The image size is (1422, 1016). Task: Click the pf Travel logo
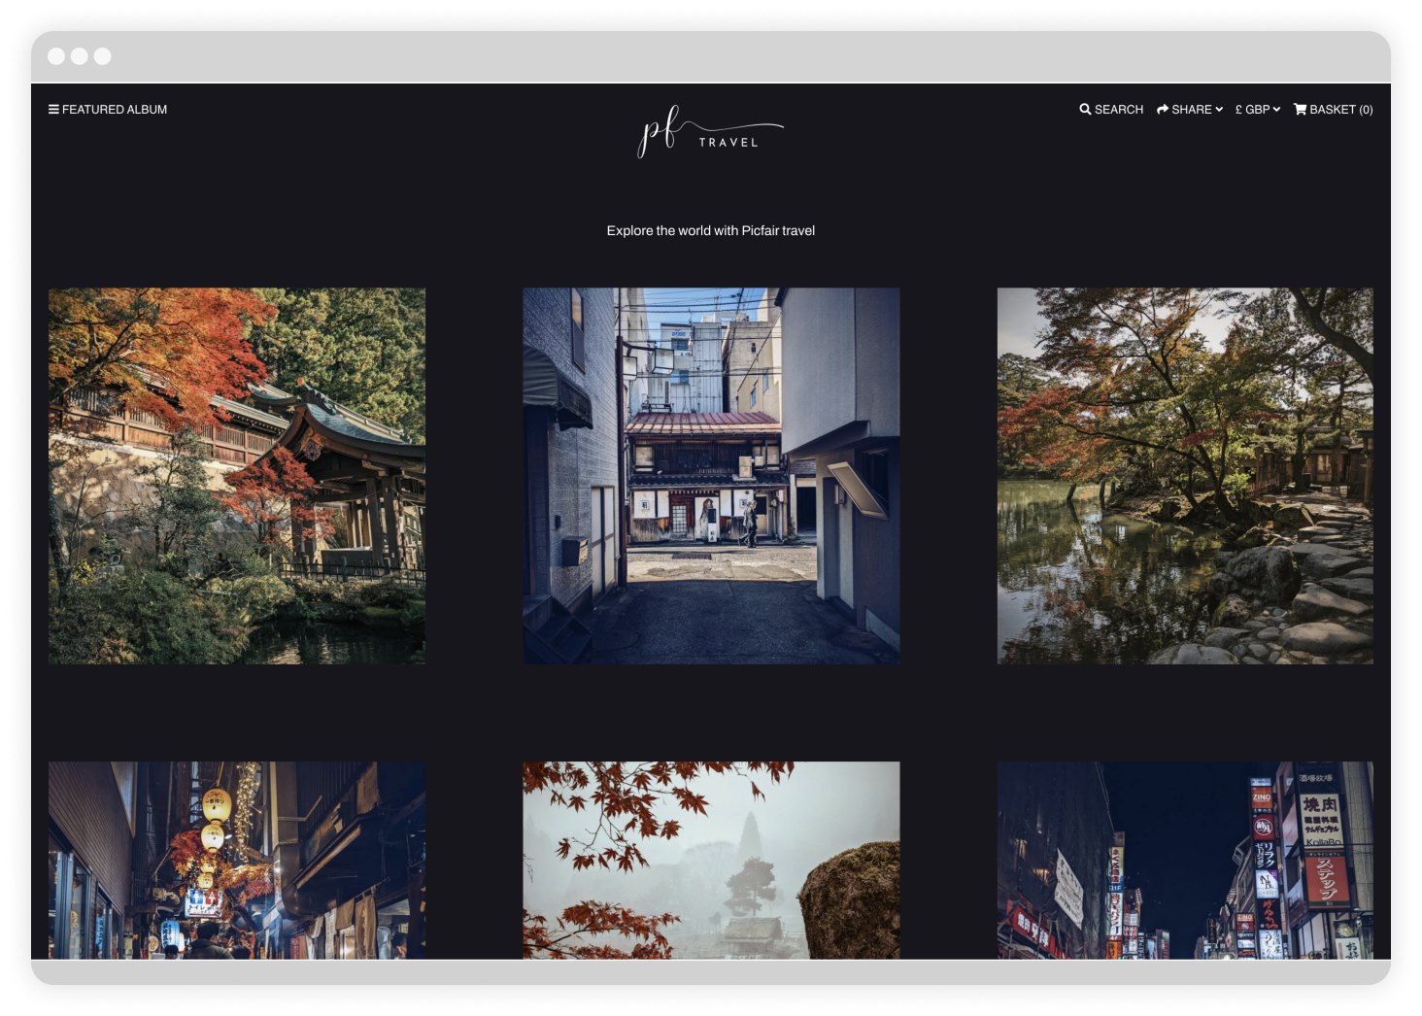(710, 132)
